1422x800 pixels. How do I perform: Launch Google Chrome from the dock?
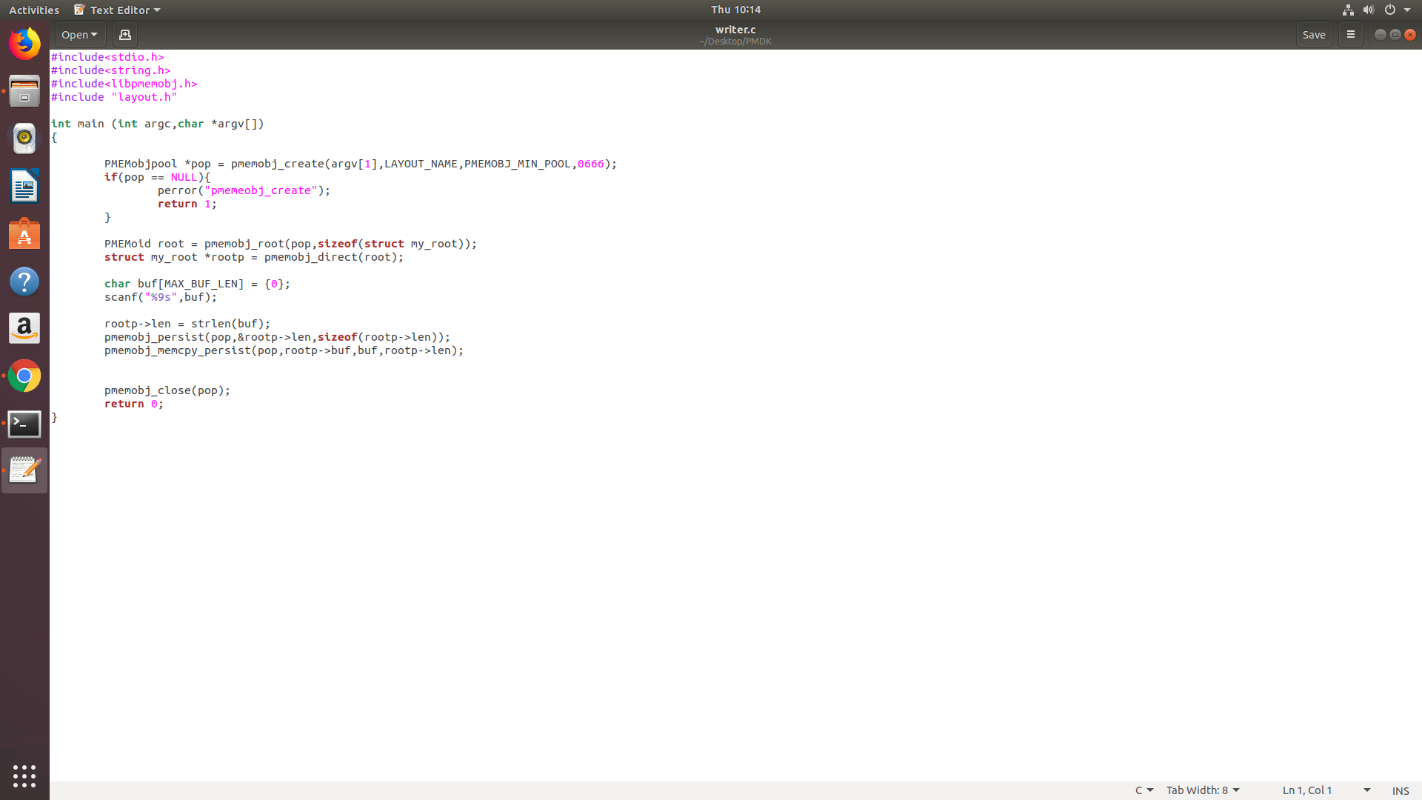click(24, 376)
